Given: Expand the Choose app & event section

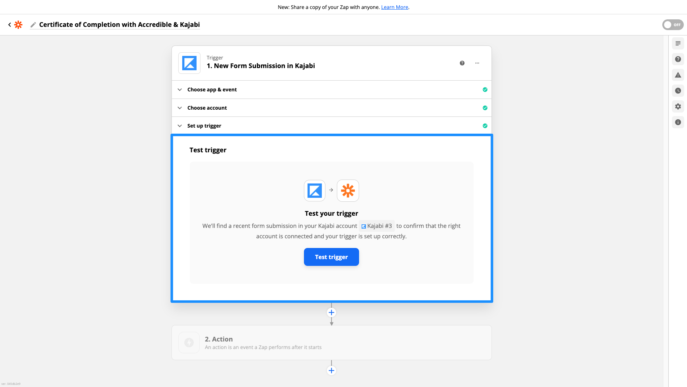Looking at the screenshot, I should coord(332,90).
